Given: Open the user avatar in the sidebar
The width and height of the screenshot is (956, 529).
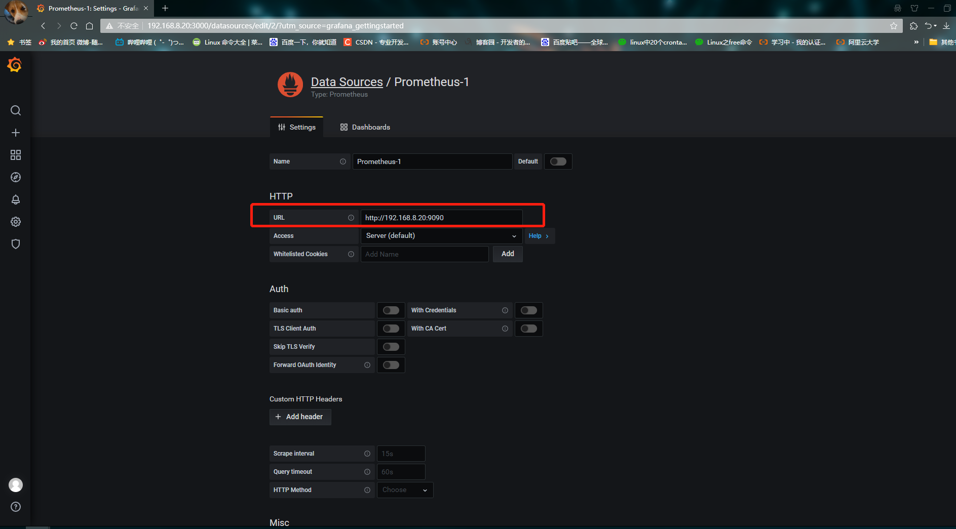Looking at the screenshot, I should [16, 485].
